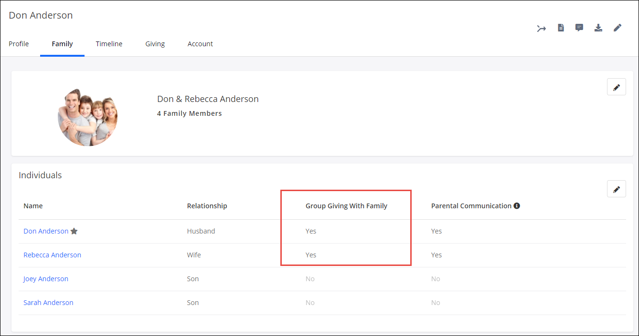Click the star icon next to Don Anderson
The height and width of the screenshot is (336, 639).
(74, 231)
